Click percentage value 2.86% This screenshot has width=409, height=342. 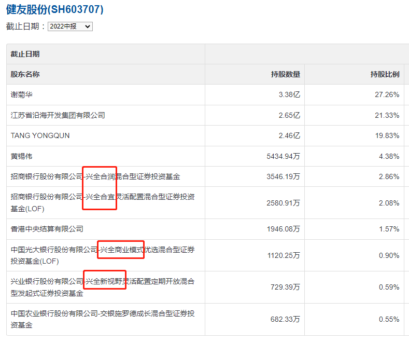coord(389,176)
